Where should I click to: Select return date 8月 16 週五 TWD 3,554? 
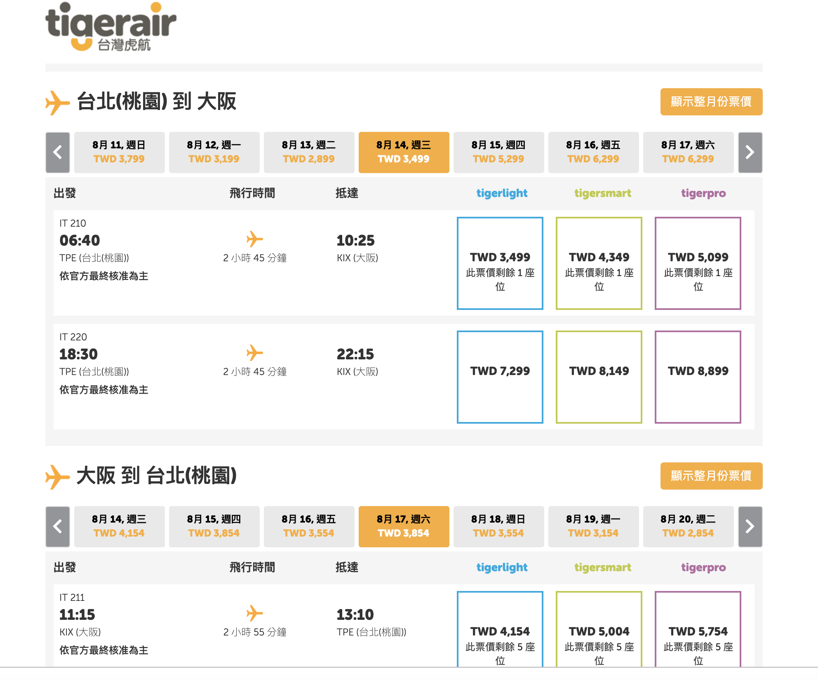(x=309, y=527)
